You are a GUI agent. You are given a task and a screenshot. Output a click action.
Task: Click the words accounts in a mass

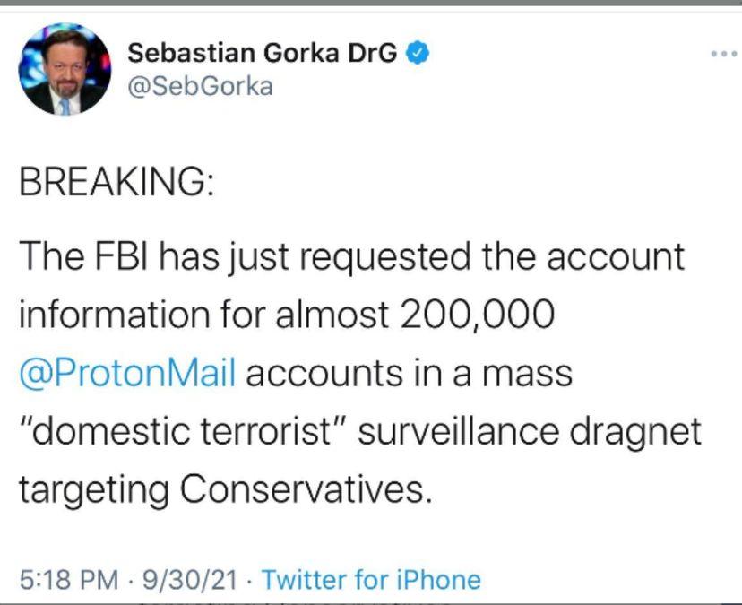[x=408, y=373]
